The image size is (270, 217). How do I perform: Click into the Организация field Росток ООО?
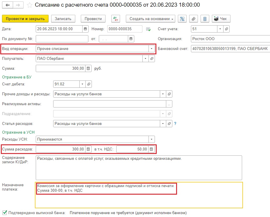pos(230,39)
